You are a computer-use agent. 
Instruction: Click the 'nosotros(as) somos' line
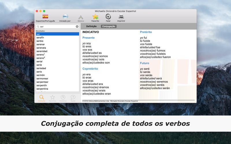95,56
